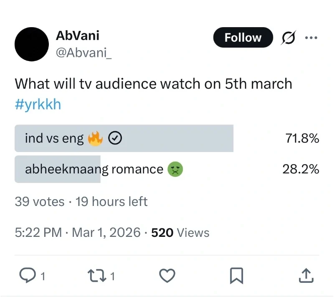This screenshot has width=334, height=297.
Task: Share the tweet via the upload arrow icon
Action: [x=306, y=275]
